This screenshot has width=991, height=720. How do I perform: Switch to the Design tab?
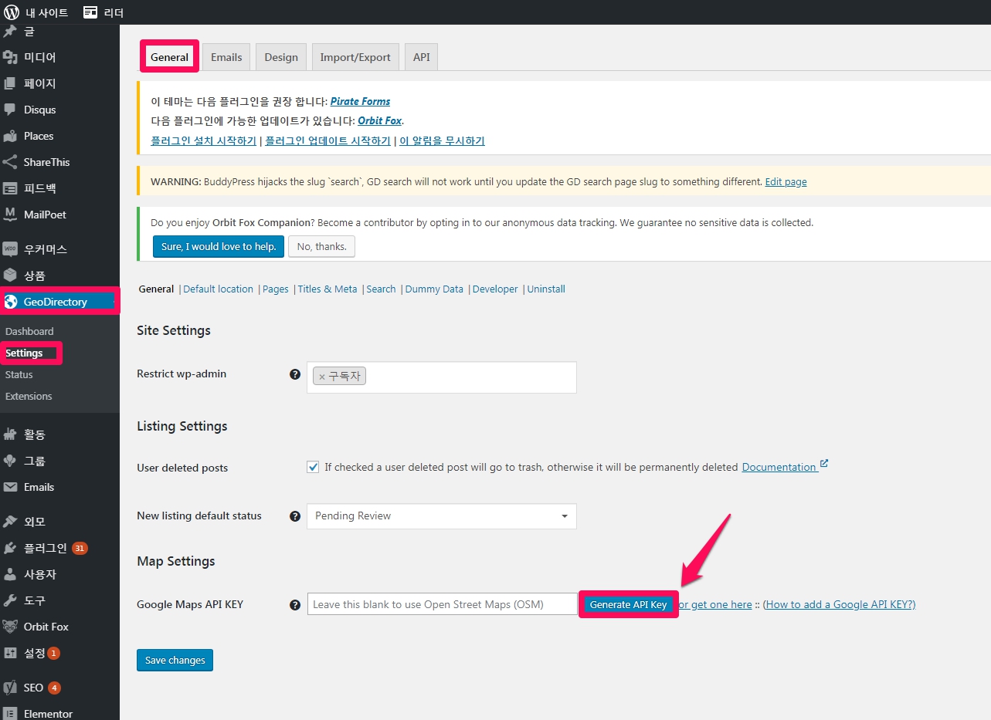tap(281, 57)
